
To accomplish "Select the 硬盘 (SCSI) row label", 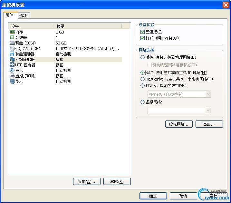I will click(25, 43).
